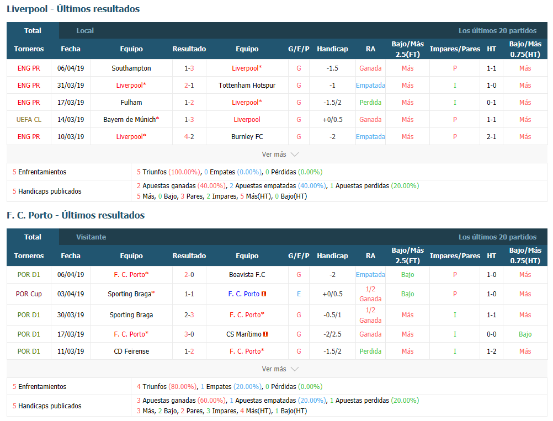The height and width of the screenshot is (421, 553).
Task: Click ENG PR label on 06/04/19 row
Action: [29, 68]
